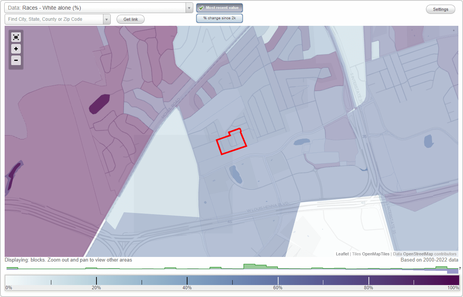Viewport: 463px width, 297px height.
Task: Zoom out with the minus button
Action: (16, 60)
